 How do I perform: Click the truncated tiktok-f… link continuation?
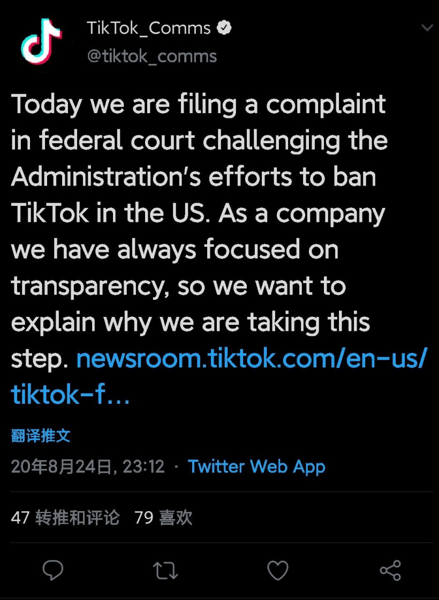coord(70,395)
